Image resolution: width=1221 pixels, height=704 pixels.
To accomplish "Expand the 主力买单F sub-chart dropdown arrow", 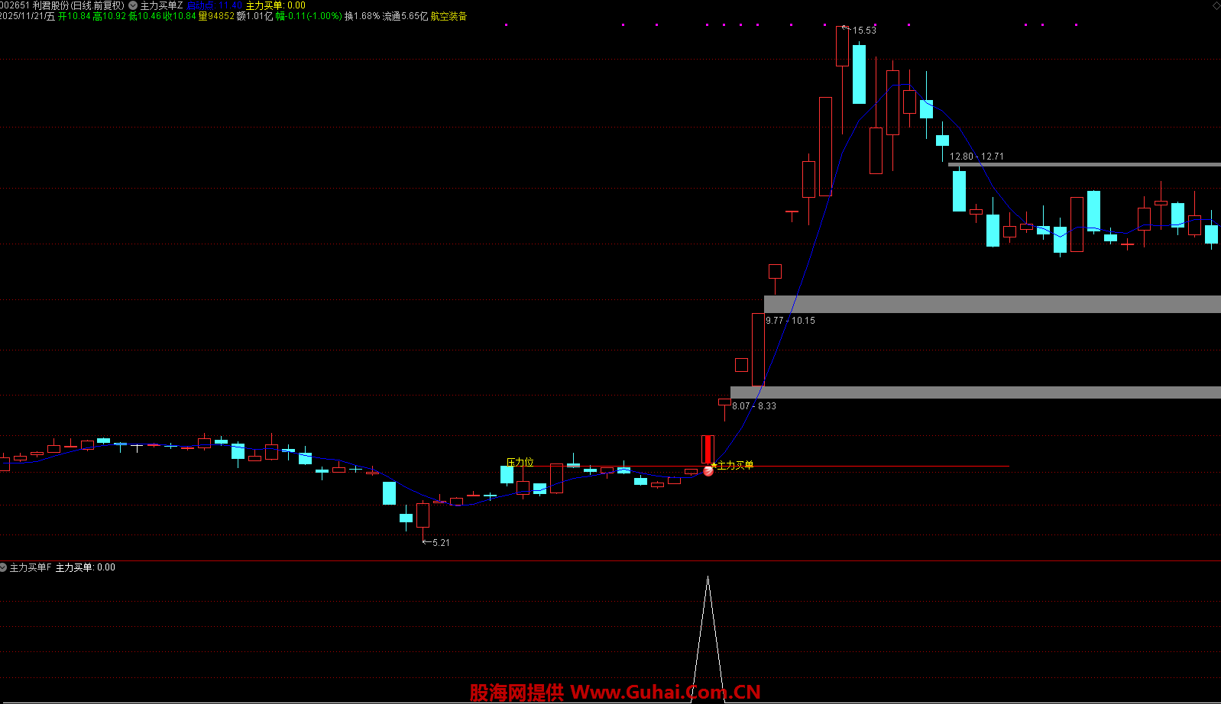I will click(4, 567).
